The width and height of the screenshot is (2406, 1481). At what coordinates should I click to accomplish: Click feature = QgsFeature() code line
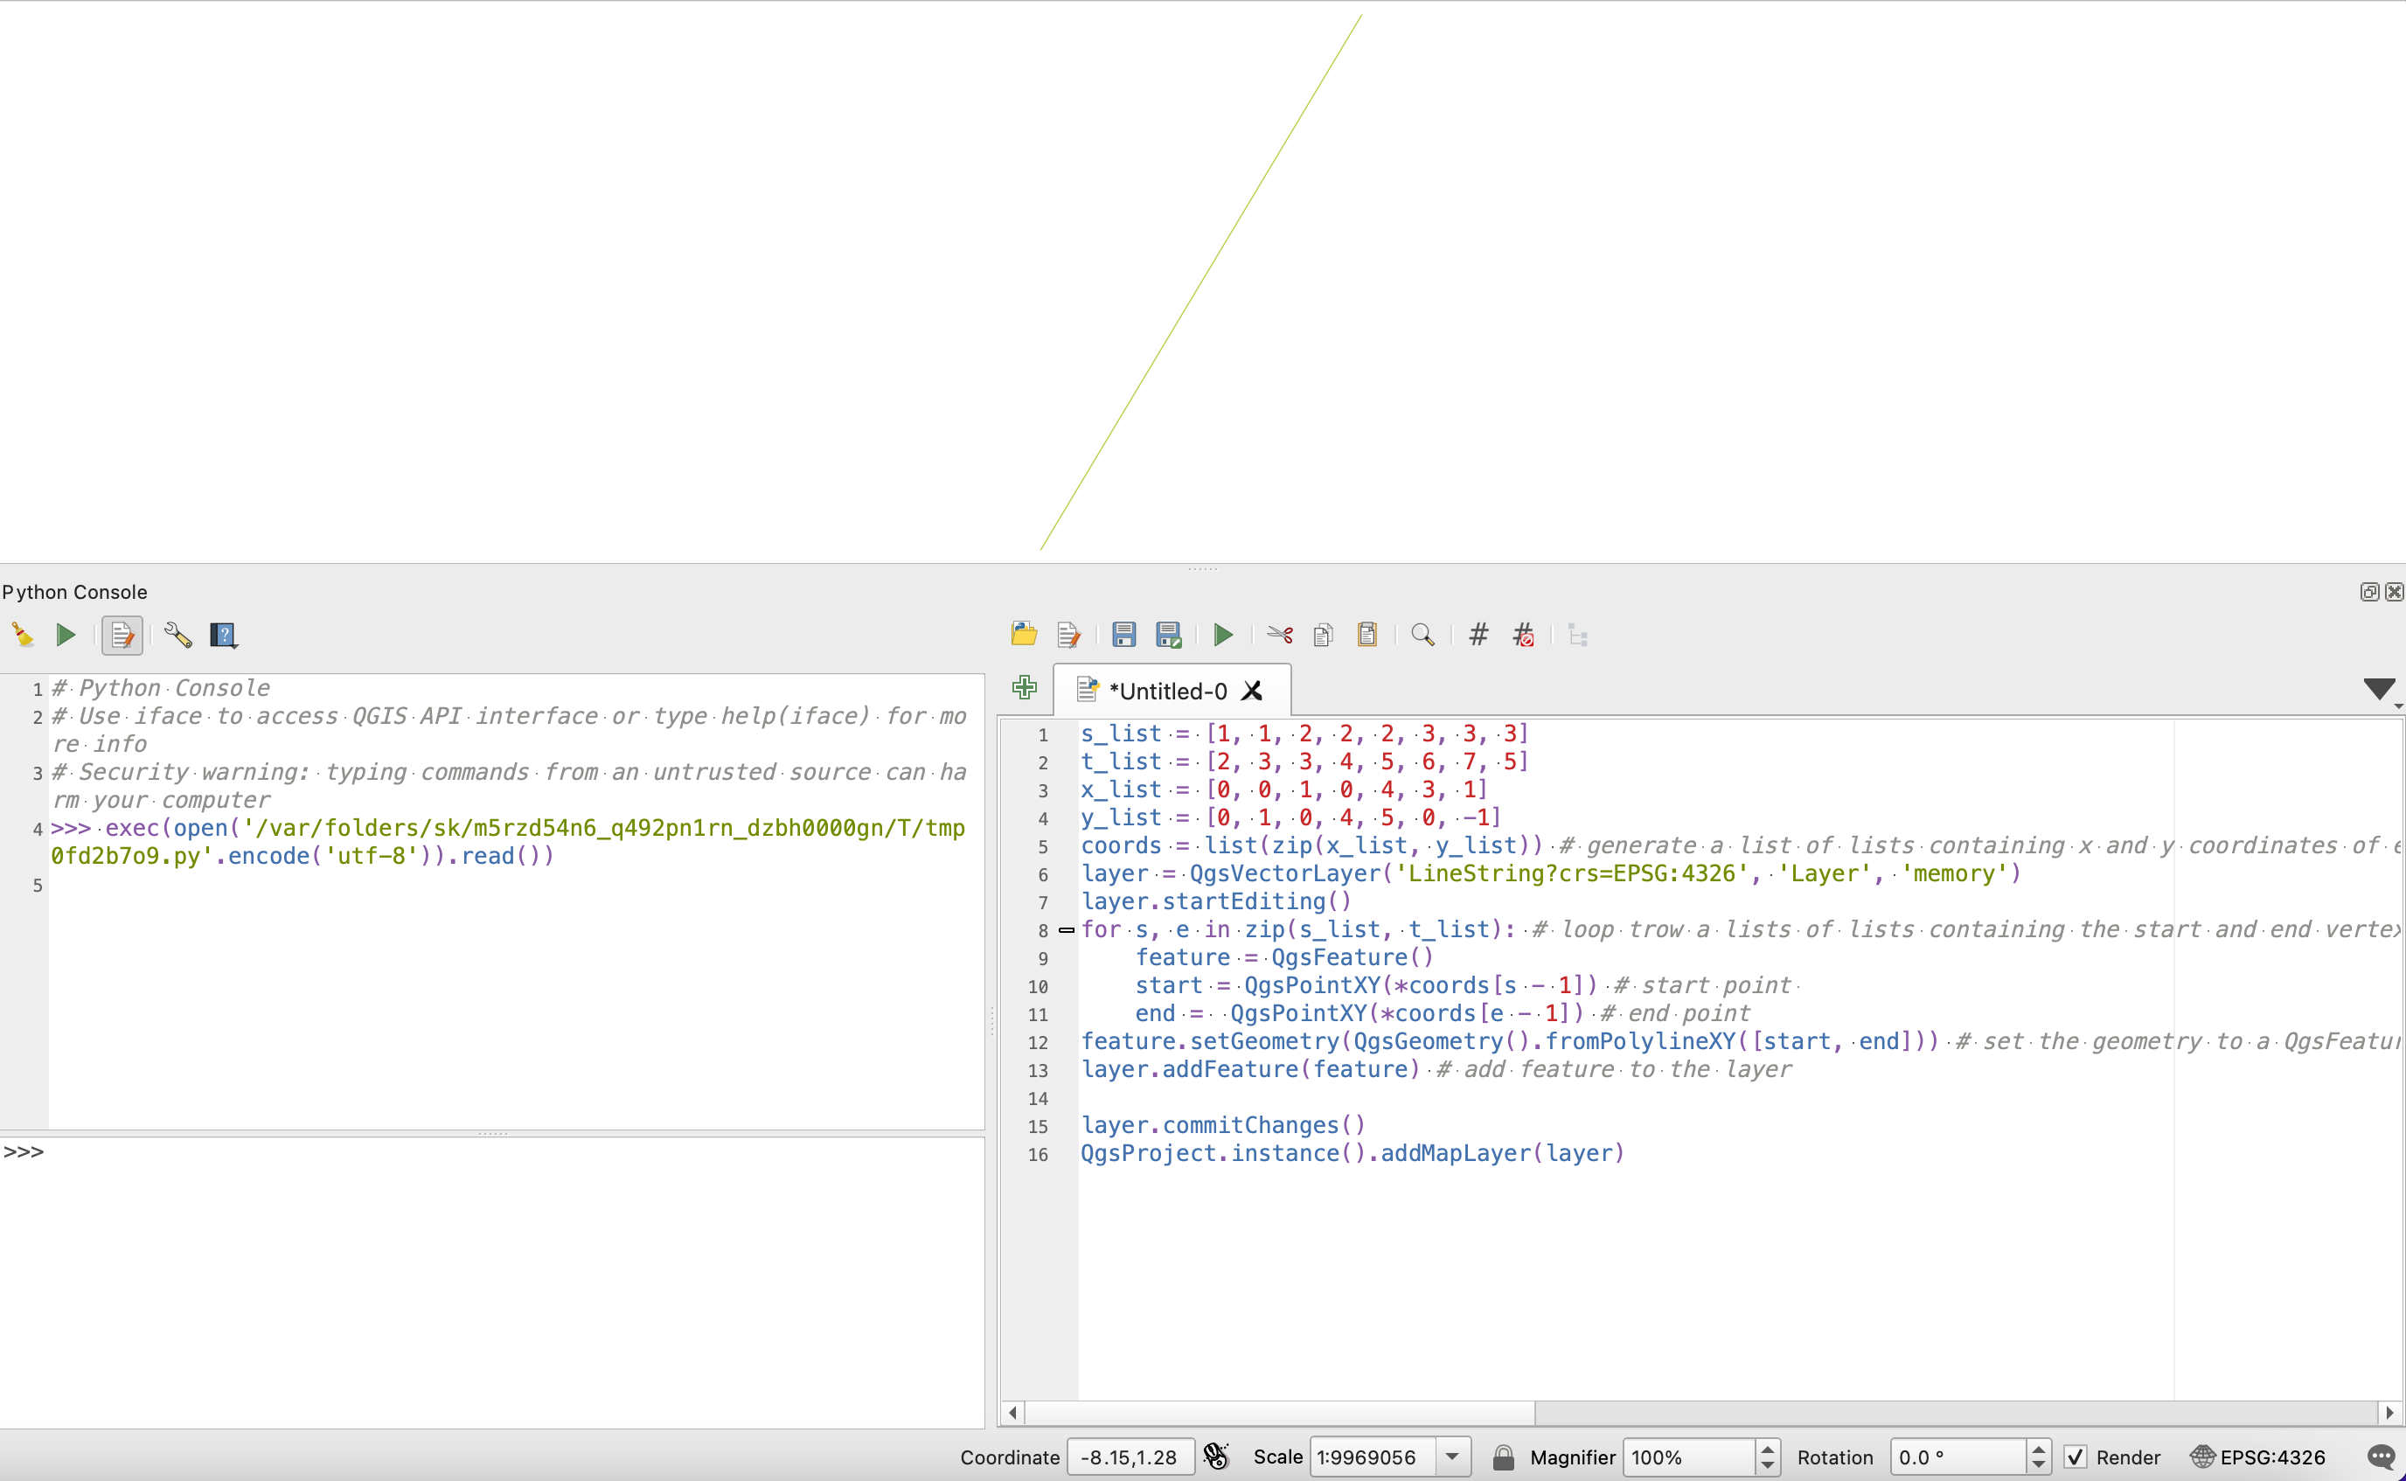tap(1285, 957)
